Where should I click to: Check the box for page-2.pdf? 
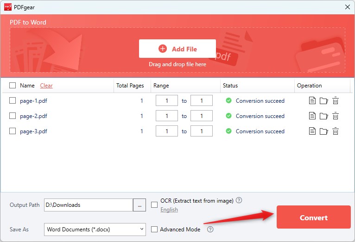click(x=13, y=116)
